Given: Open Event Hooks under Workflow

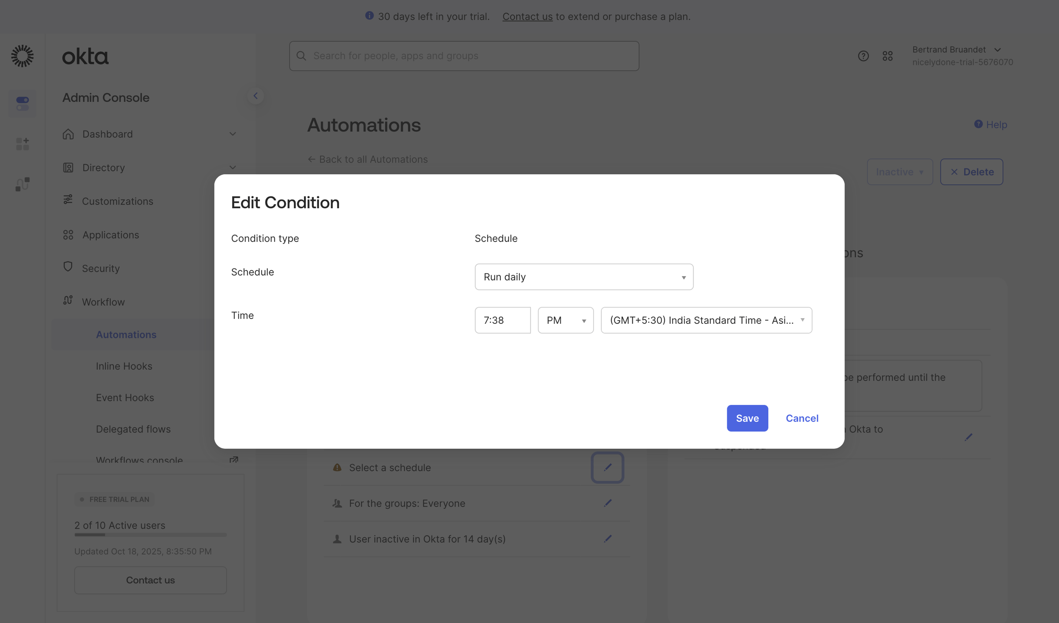Looking at the screenshot, I should point(125,398).
